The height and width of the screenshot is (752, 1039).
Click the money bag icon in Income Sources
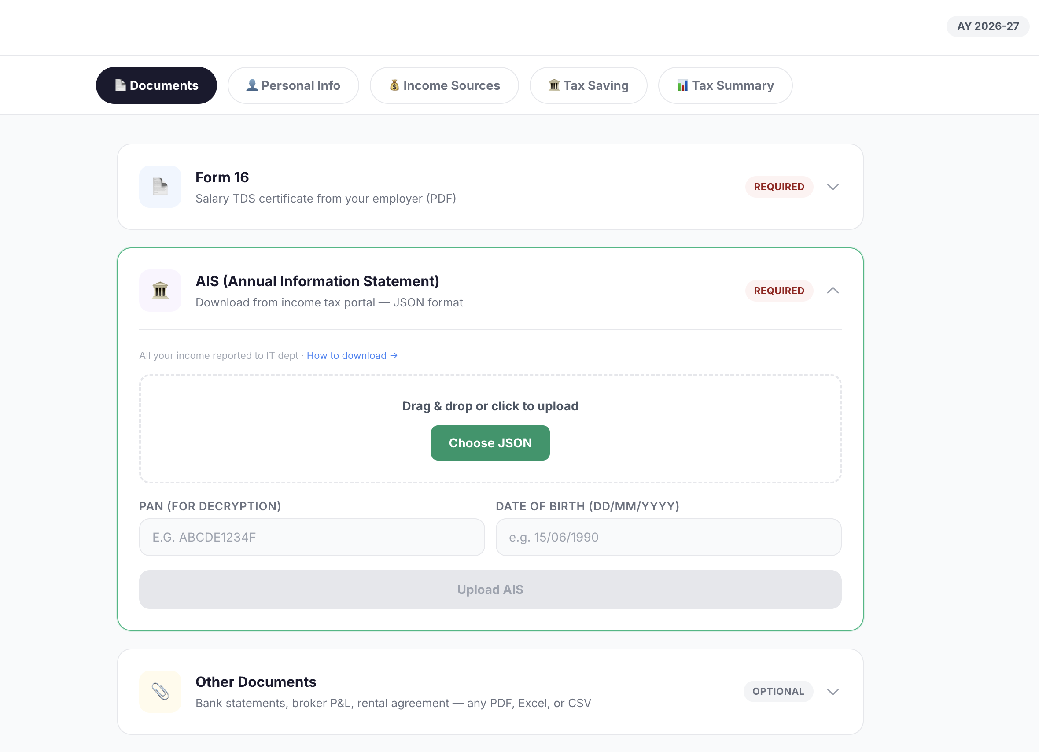pos(394,85)
